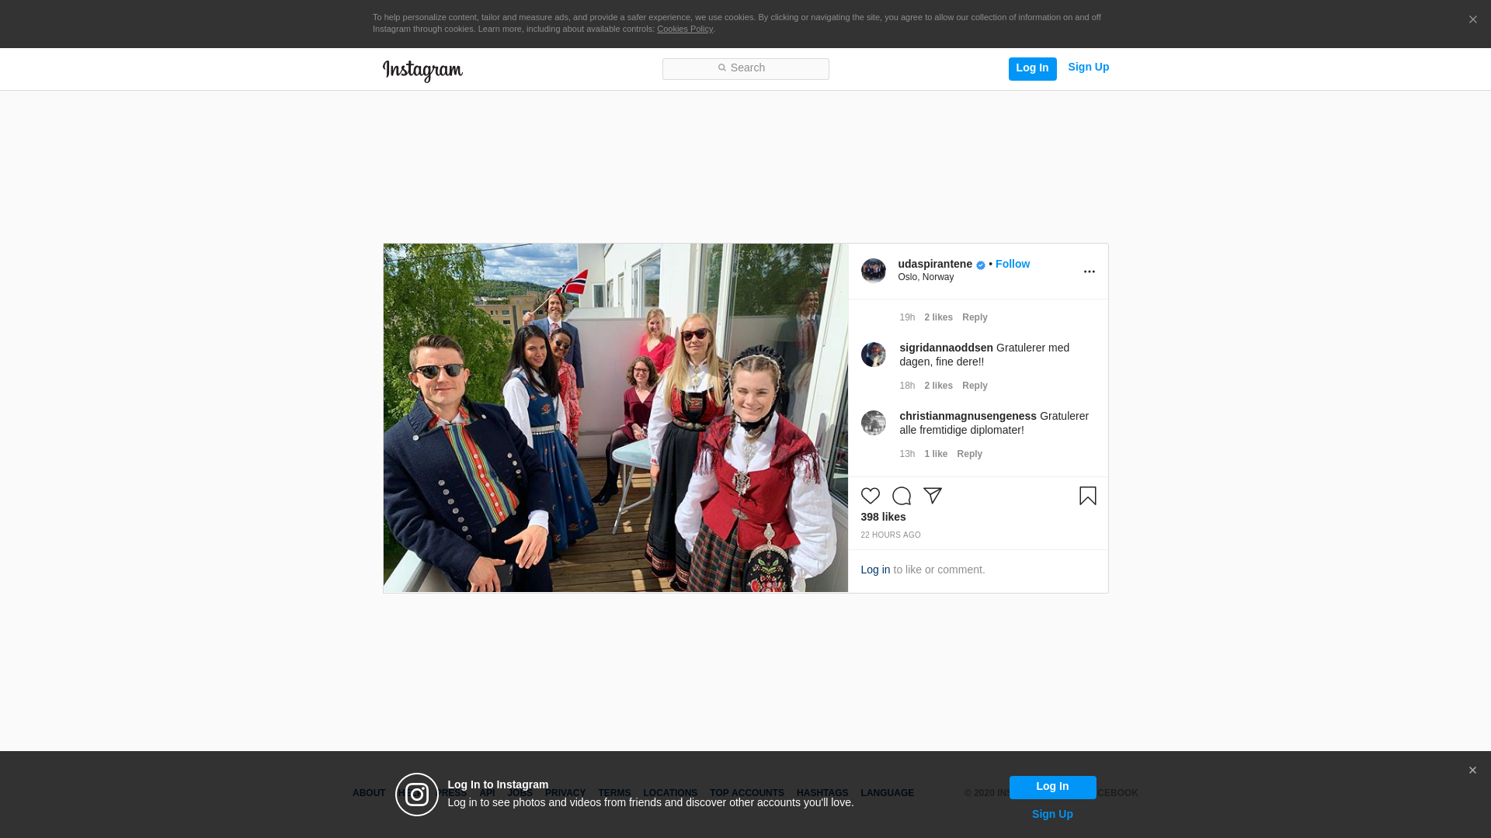Open the TERMS footer link

613,793
